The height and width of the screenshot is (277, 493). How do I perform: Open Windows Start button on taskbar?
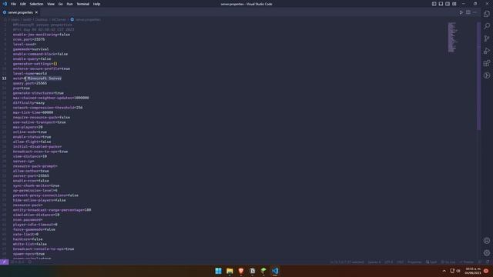(218, 271)
